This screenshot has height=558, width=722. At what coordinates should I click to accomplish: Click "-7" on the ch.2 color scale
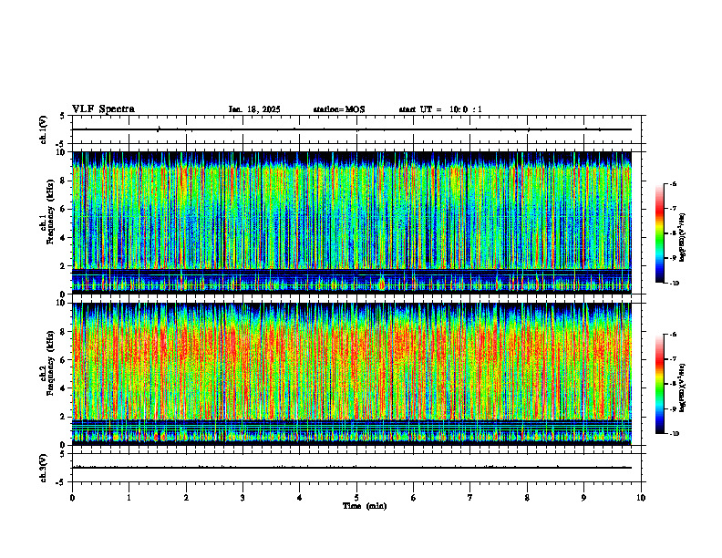pos(673,359)
